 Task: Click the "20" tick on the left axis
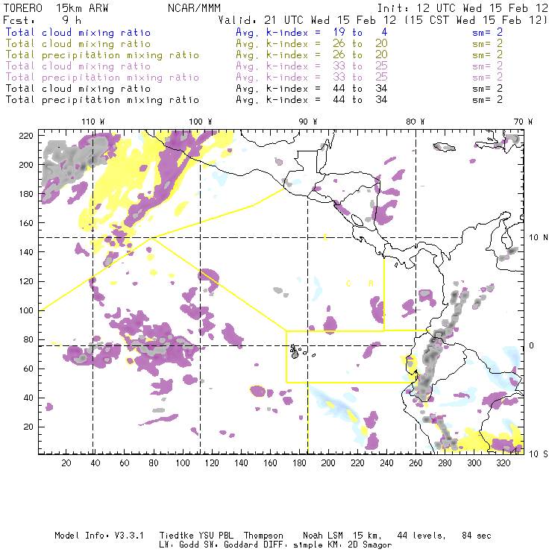28,427
